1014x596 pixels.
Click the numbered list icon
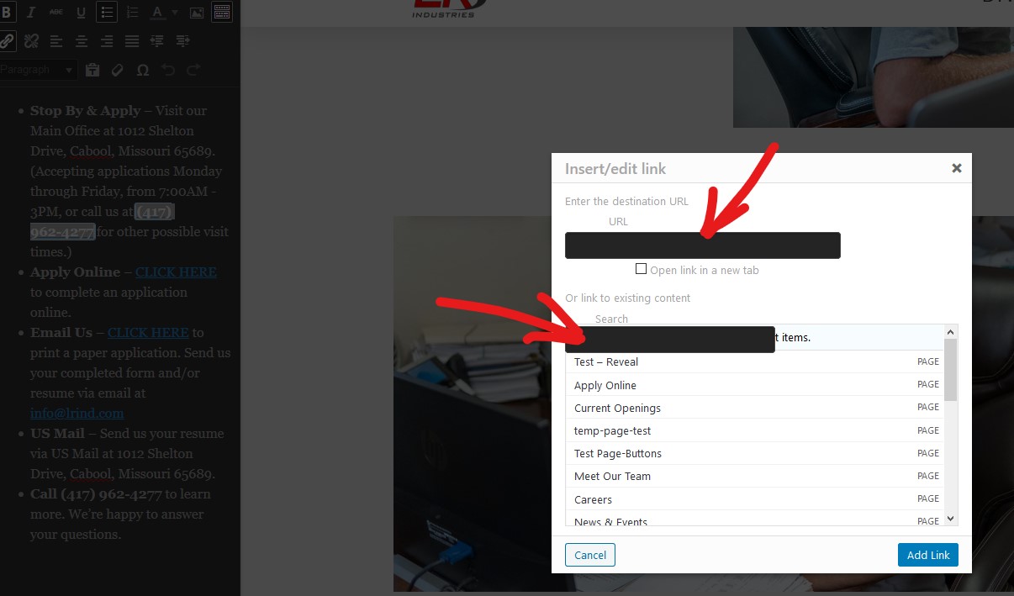pyautogui.click(x=132, y=13)
